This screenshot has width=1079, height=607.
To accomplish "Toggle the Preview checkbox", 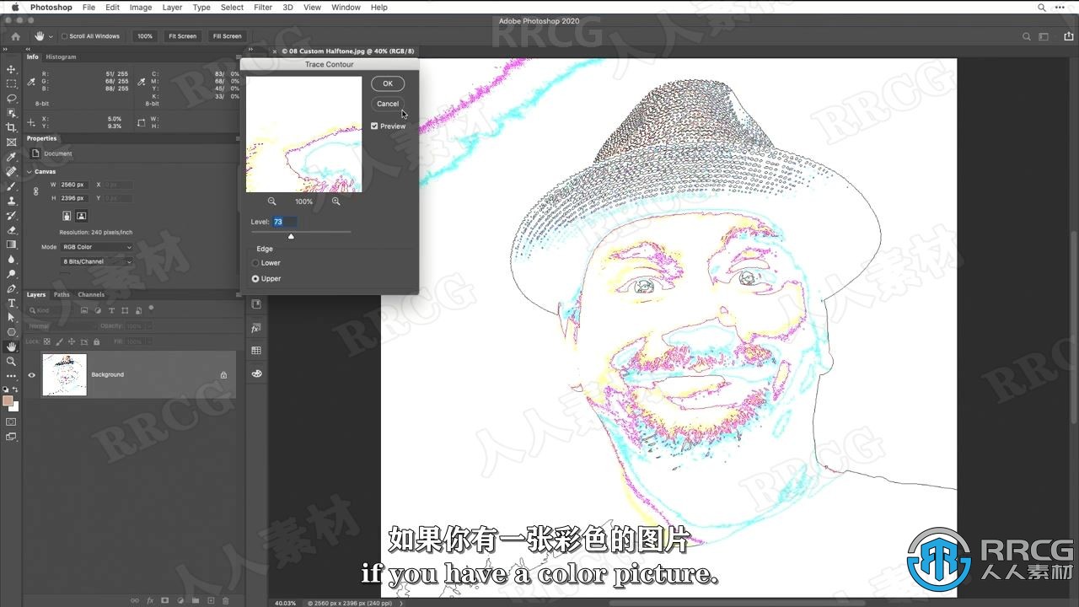I will 374,126.
